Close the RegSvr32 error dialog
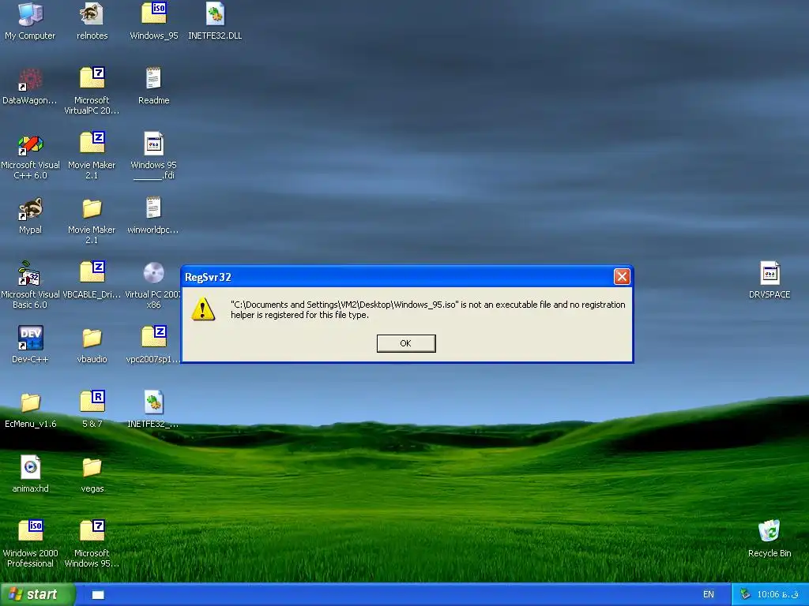Image resolution: width=809 pixels, height=606 pixels. coord(622,277)
